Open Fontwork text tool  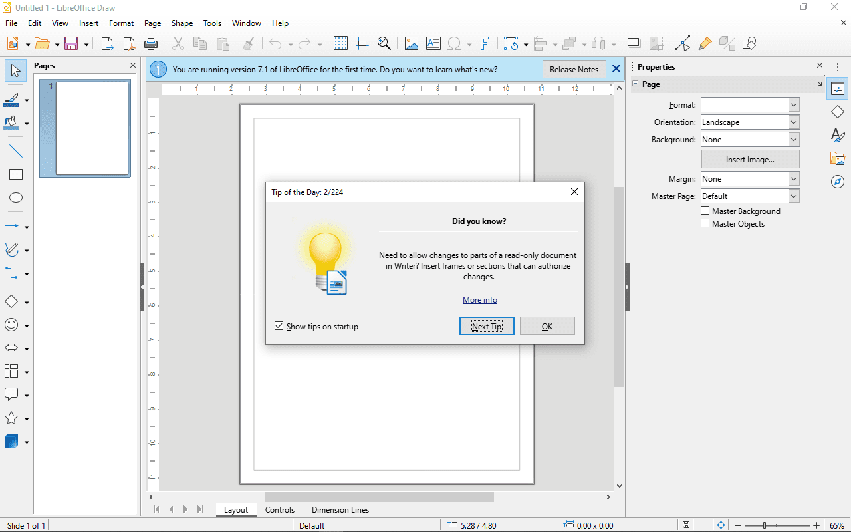click(485, 44)
